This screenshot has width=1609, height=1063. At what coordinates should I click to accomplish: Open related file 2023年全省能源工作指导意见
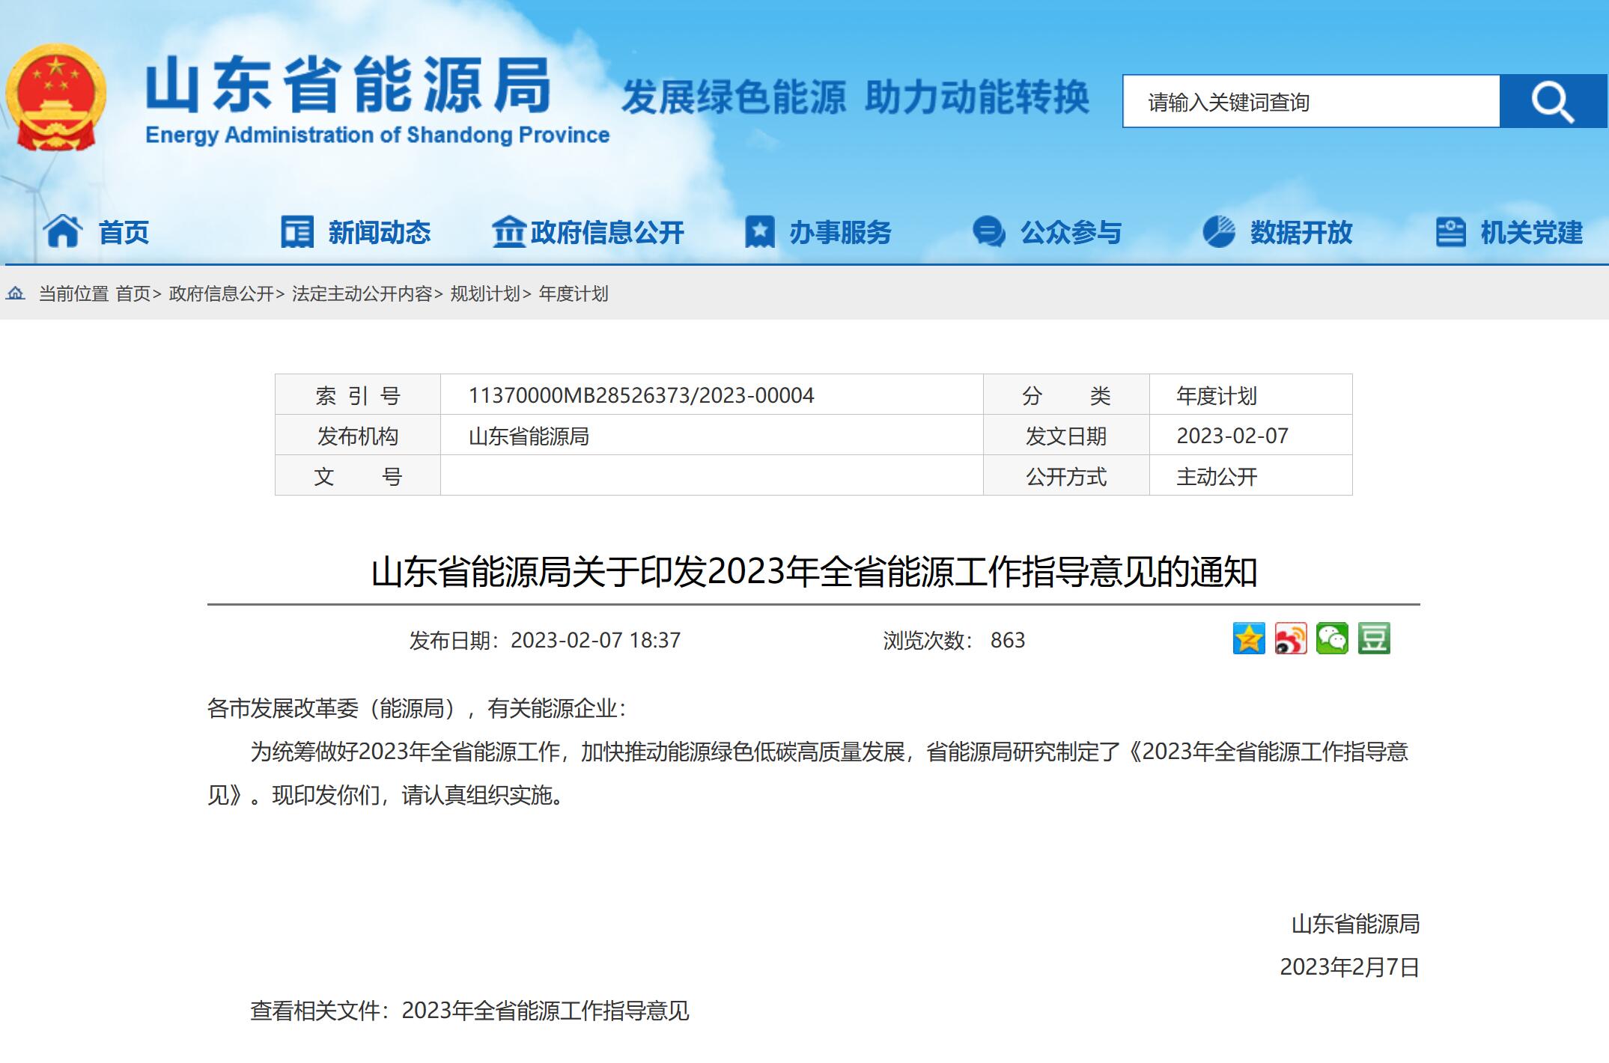545,1011
